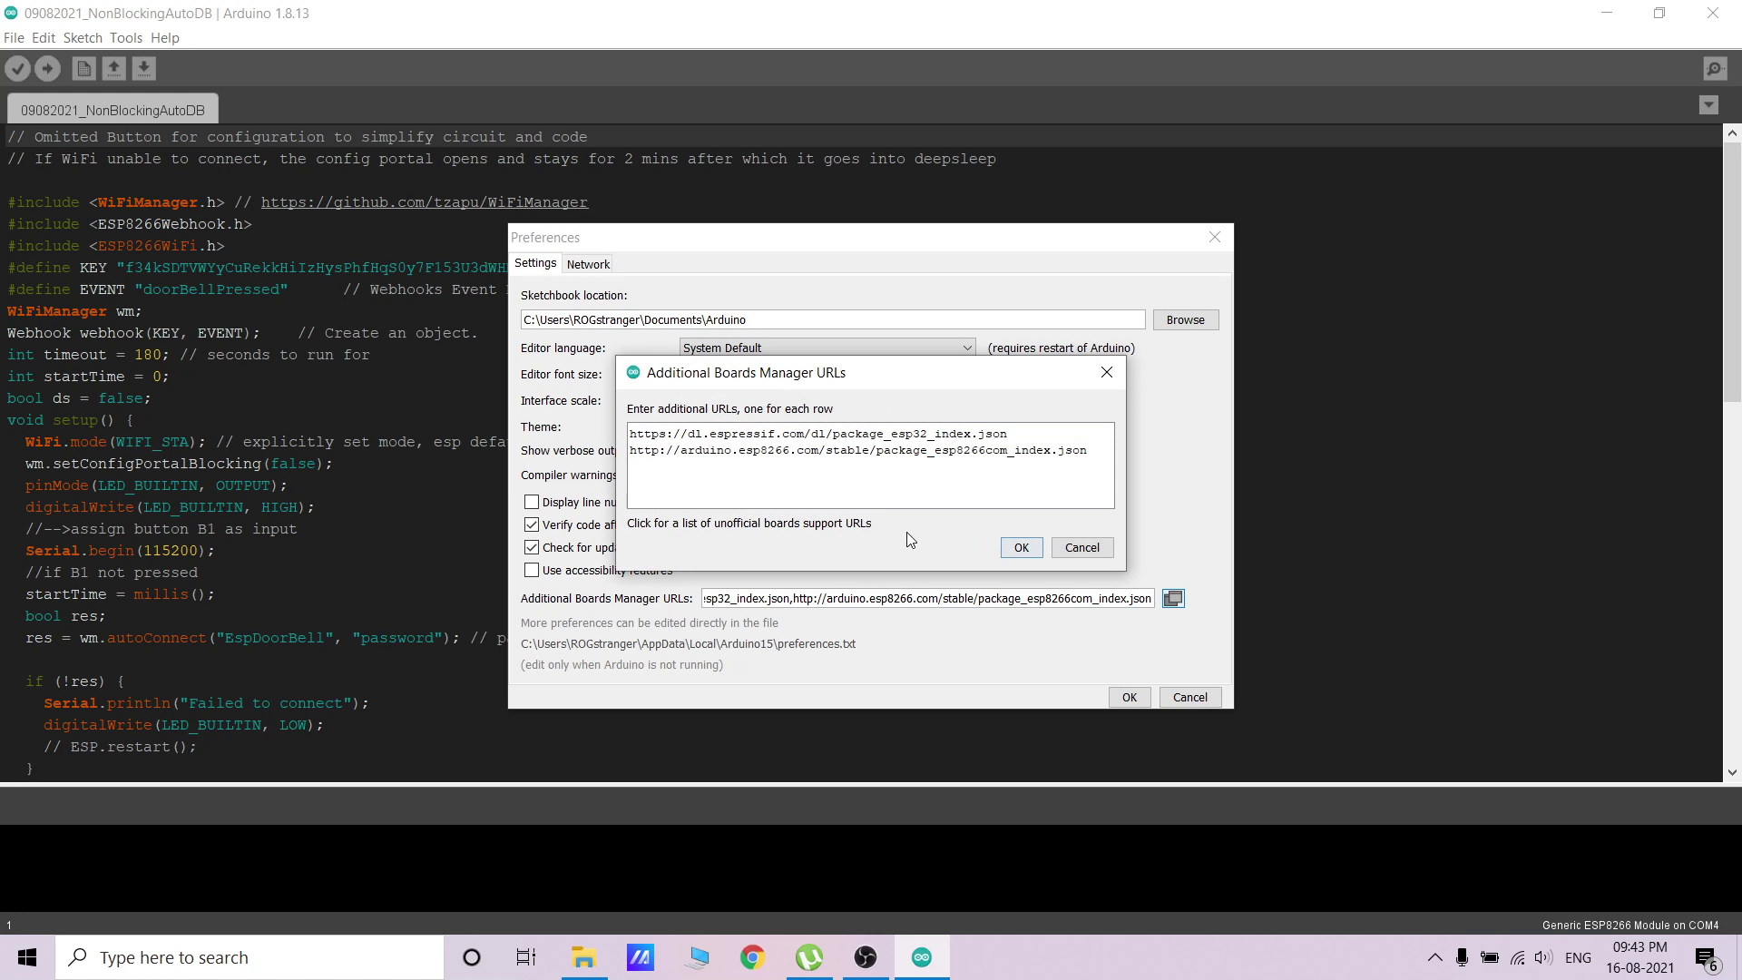This screenshot has height=980, width=1742.
Task: Switch to the Network preferences tab
Action: pos(588,265)
